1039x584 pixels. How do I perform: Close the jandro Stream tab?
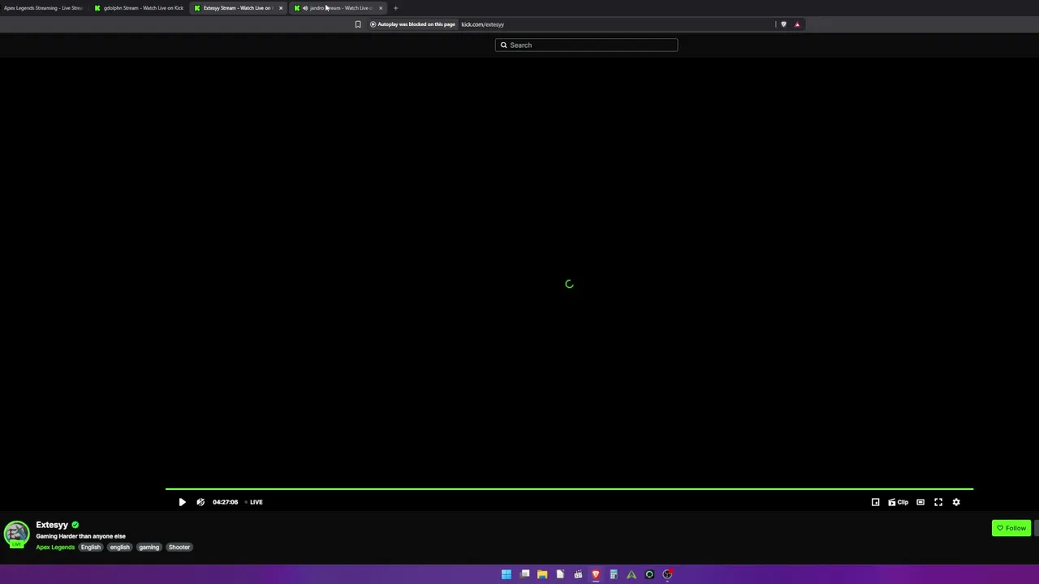point(380,8)
